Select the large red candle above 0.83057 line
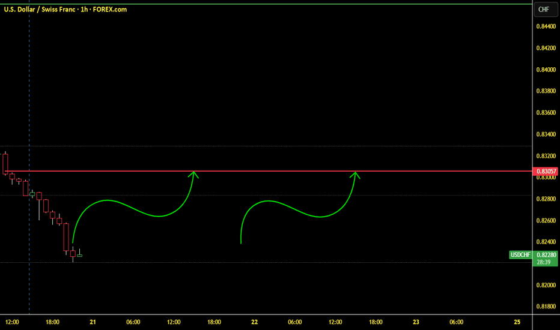Screen dimensions: 560x330 (x=5, y=164)
